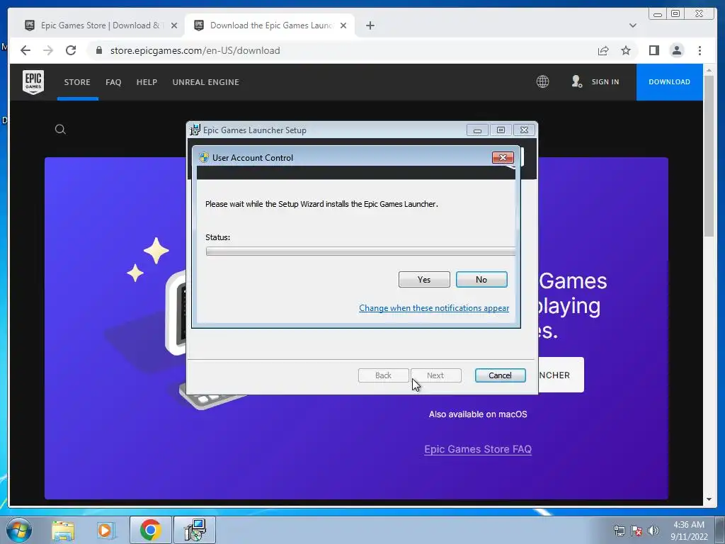
Task: Click the search magnifier icon on the page
Action: point(60,129)
